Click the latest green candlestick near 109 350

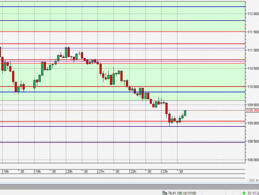click(185, 113)
